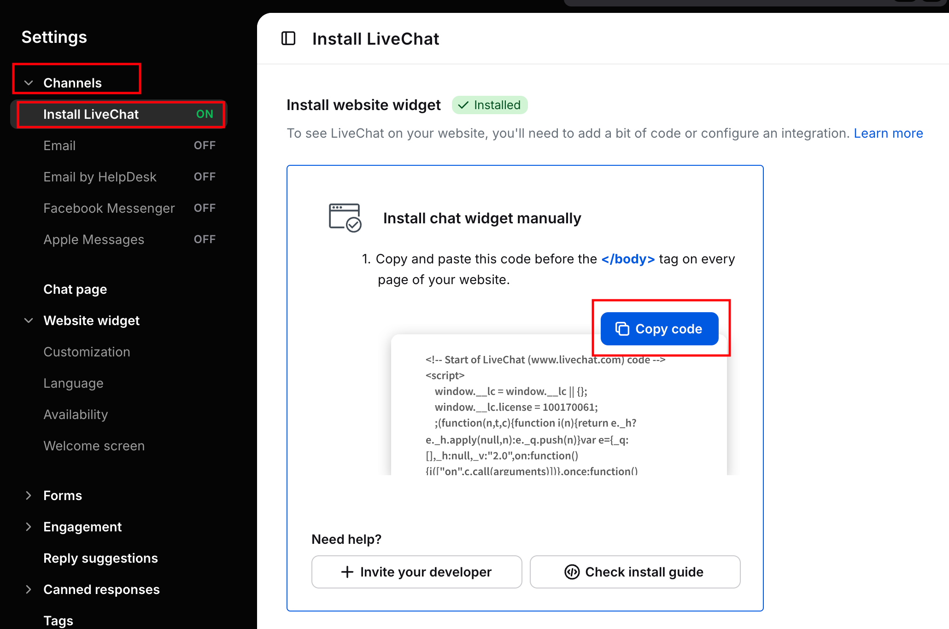
Task: Click Check install guide button
Action: pyautogui.click(x=635, y=572)
